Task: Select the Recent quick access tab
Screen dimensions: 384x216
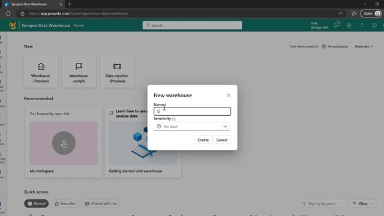Action: pyautogui.click(x=36, y=203)
